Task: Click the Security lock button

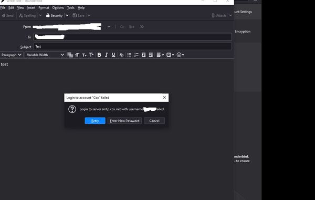Action: point(54,15)
